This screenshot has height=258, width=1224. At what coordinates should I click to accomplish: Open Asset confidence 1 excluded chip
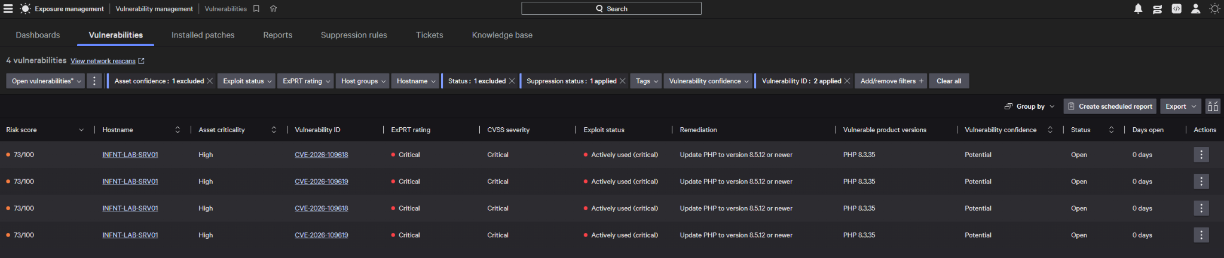[x=159, y=81]
